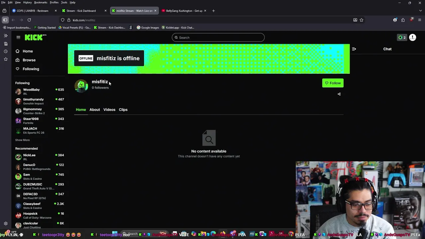Open the Tools menu

pyautogui.click(x=64, y=2)
